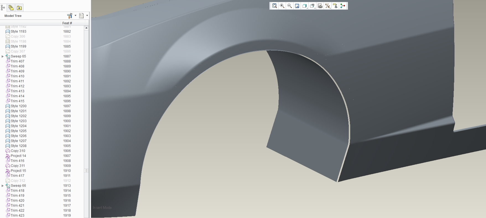The height and width of the screenshot is (218, 486).
Task: Click the Sweep 65 feature icon
Action: [8, 56]
